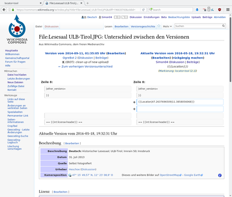Screen dimensions: 232x197
Task: Click the browser back arrow
Action: (4, 10)
